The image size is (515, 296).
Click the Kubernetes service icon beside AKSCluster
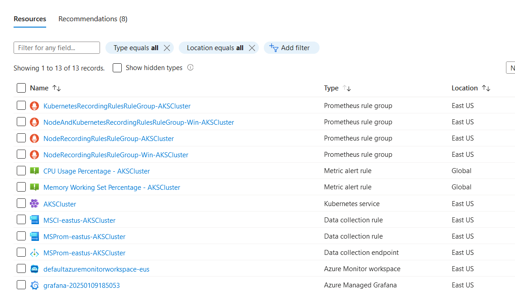point(34,203)
